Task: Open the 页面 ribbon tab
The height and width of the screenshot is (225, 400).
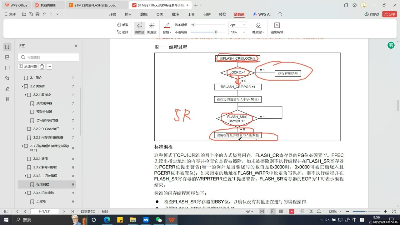Action: pos(160,14)
